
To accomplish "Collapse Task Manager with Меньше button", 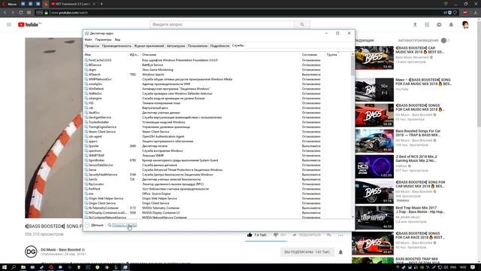I will (95, 225).
